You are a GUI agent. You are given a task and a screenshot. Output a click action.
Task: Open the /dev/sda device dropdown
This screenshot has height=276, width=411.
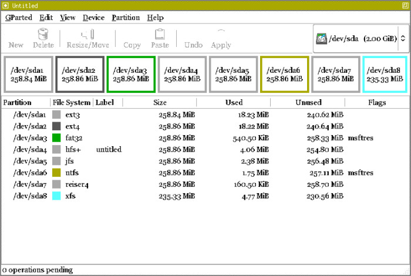pos(361,39)
